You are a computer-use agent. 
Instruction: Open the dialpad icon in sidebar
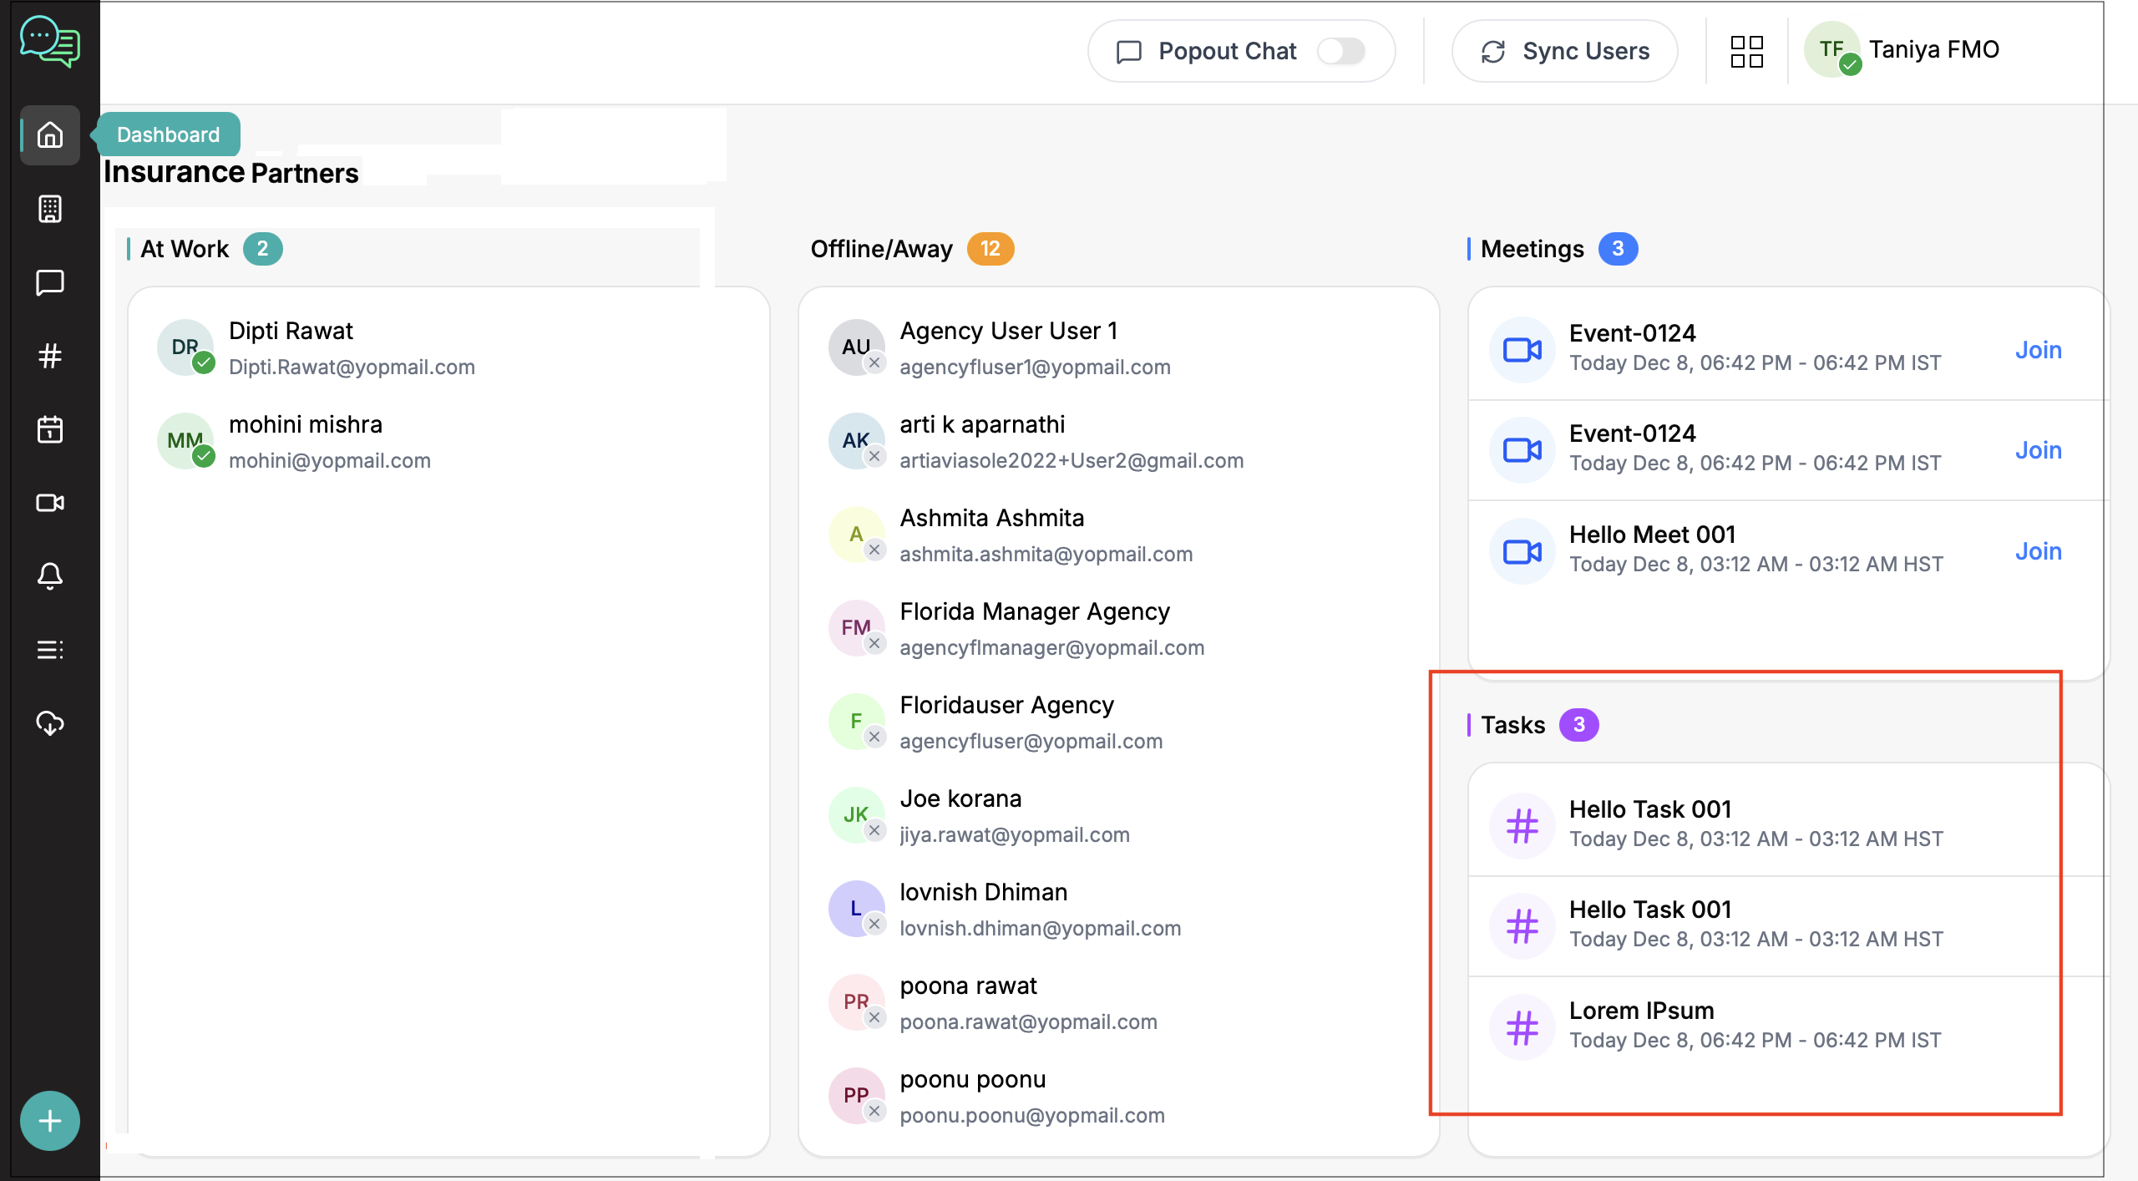point(50,209)
